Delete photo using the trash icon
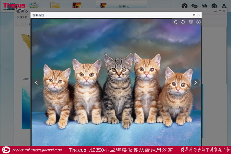Image resolution: width=231 pixels, height=154 pixels. [191, 22]
